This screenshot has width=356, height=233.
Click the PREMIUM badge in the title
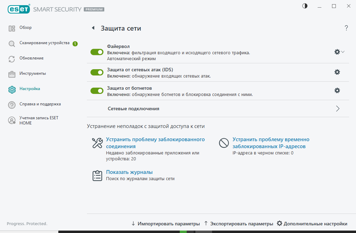pyautogui.click(x=94, y=9)
